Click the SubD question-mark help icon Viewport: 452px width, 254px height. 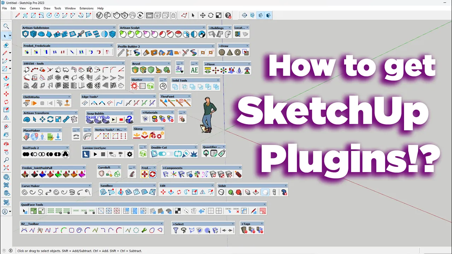pos(284,192)
